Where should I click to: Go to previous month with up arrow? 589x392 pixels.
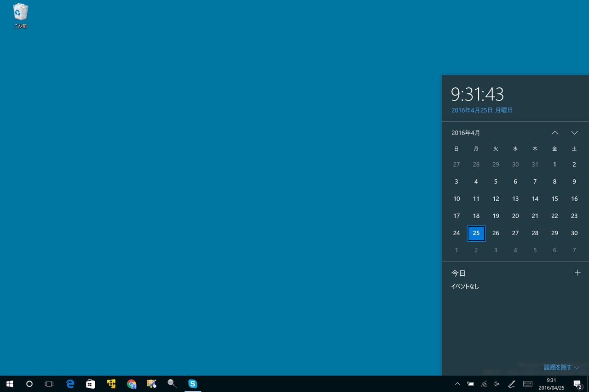[x=555, y=133]
